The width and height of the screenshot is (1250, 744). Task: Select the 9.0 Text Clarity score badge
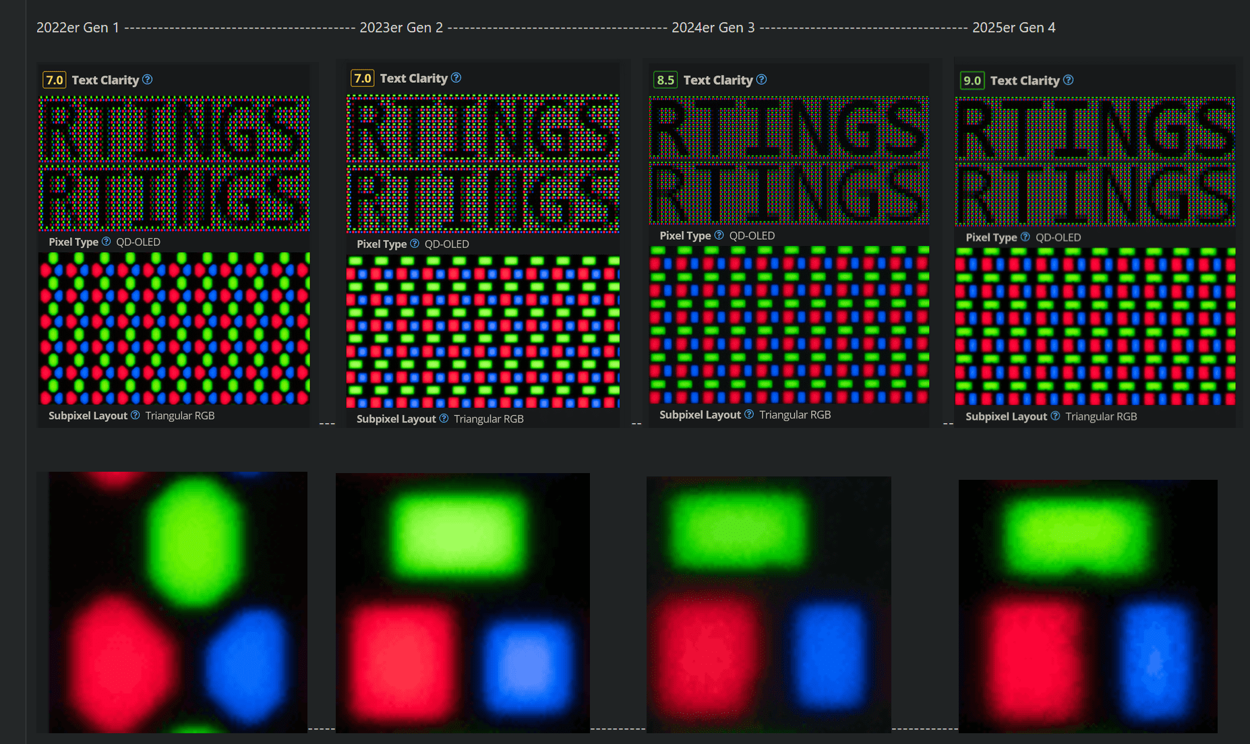[972, 81]
